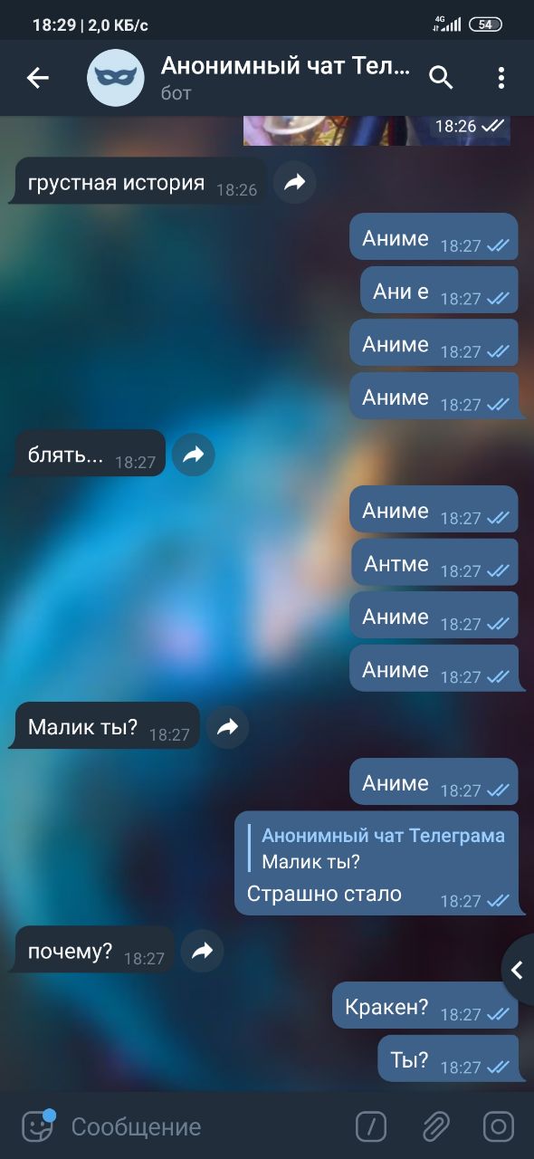Viewport: 534px width, 1159px height.
Task: Open the three-dot overflow menu
Action: (501, 78)
